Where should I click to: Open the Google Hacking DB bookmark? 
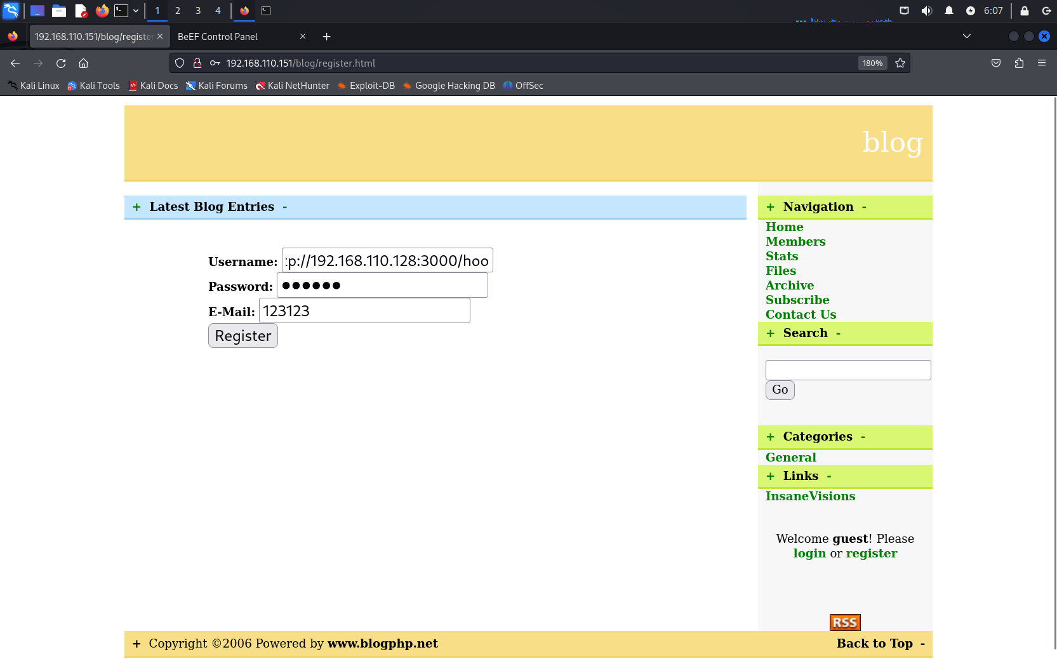point(449,86)
